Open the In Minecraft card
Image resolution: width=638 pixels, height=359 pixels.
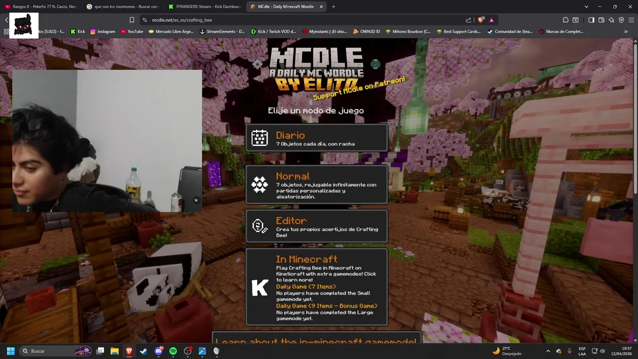coord(317,287)
